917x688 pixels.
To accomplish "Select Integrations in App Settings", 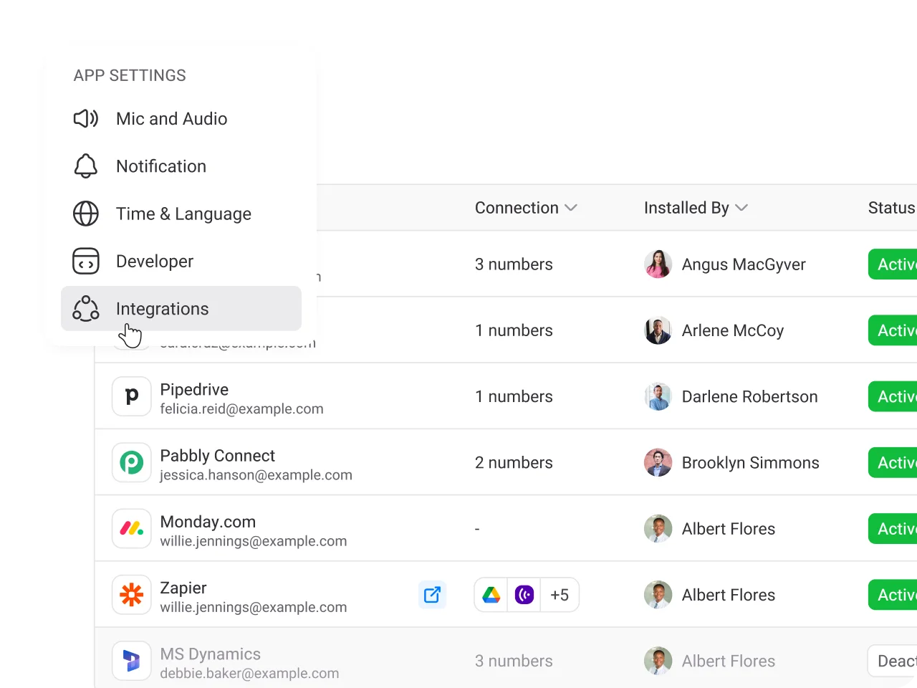I will [x=181, y=308].
